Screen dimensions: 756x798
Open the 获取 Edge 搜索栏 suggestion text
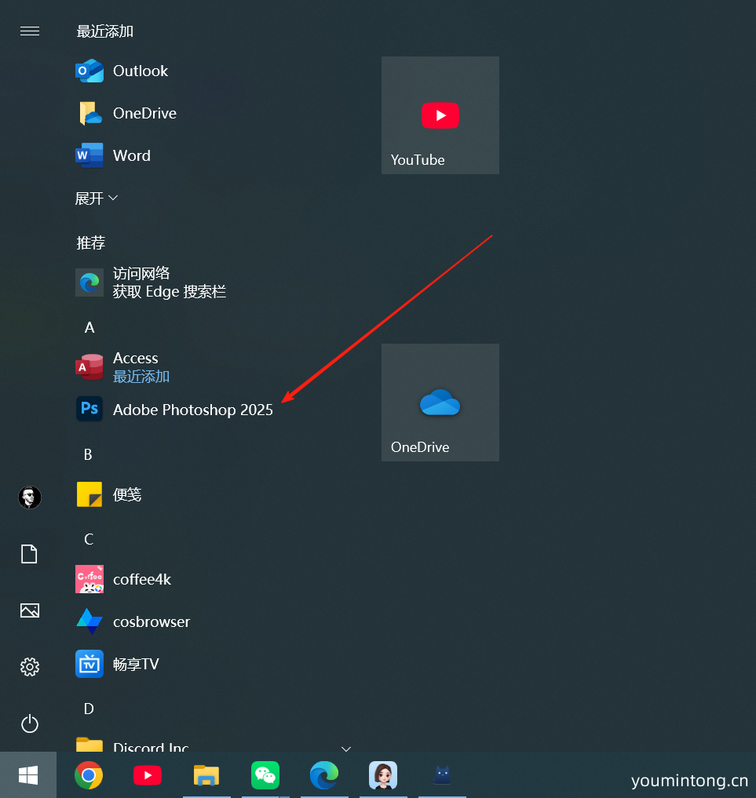point(169,292)
